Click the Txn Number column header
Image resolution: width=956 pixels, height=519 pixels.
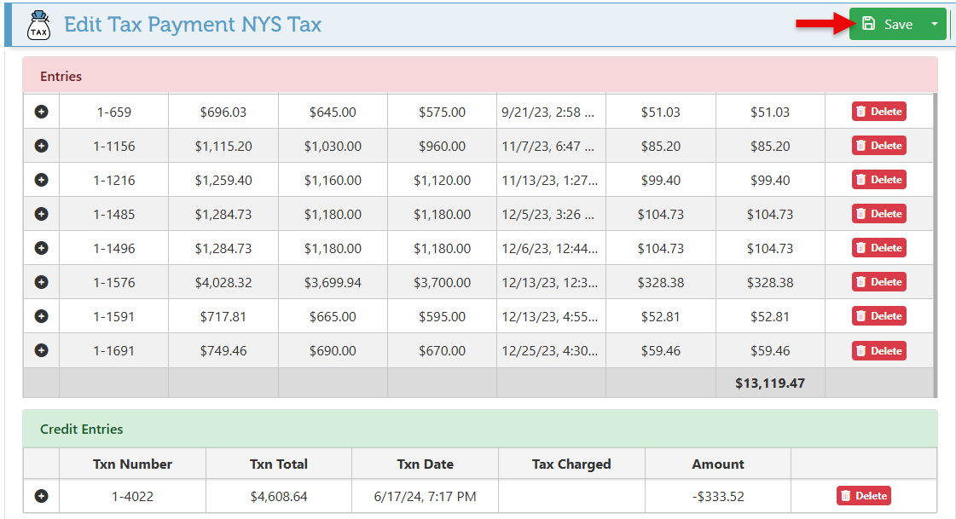132,464
